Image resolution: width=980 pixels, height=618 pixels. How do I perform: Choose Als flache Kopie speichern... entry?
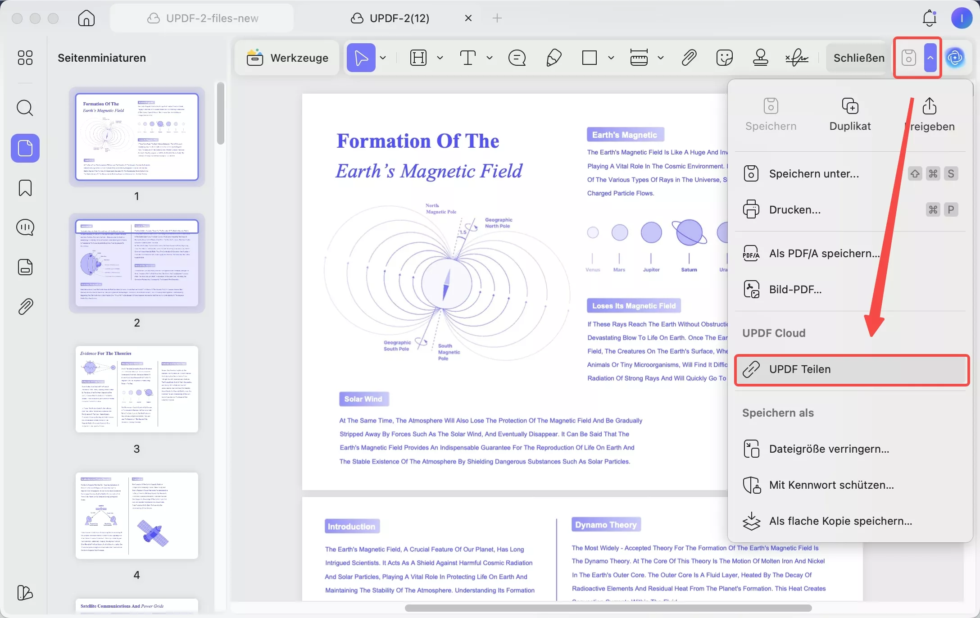click(x=850, y=521)
